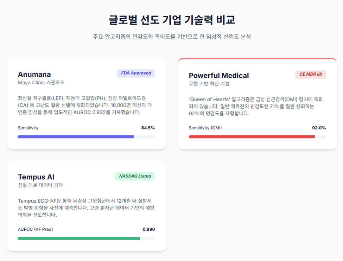Click the Tempus ECG-AF description paragraph
The width and height of the screenshot is (343, 261).
click(86, 208)
